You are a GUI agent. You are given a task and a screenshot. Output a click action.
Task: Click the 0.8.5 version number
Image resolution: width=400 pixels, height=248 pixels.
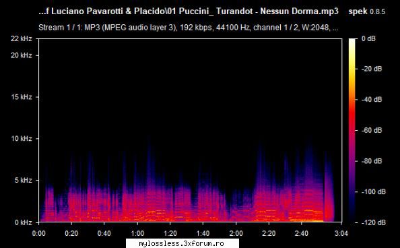378,11
